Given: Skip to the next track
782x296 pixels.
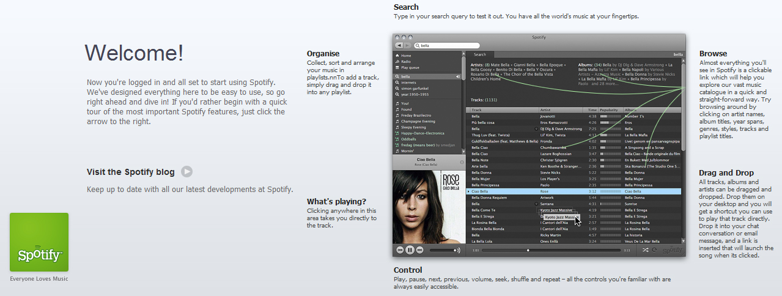Looking at the screenshot, I should click(420, 250).
